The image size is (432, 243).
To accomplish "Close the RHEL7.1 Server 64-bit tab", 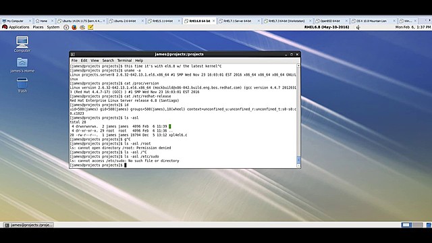I will (259, 21).
